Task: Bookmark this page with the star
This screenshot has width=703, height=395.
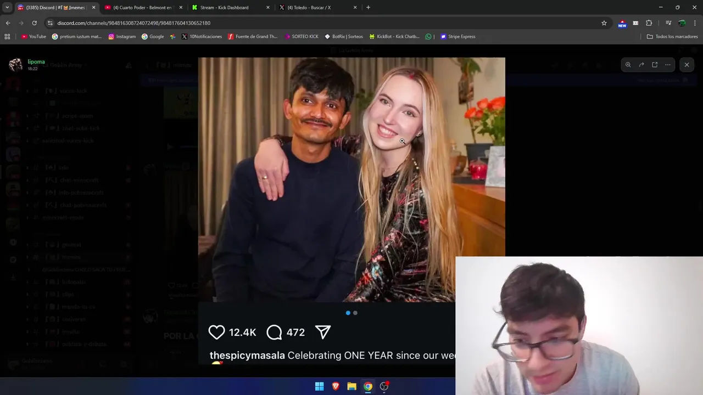Action: [x=604, y=23]
